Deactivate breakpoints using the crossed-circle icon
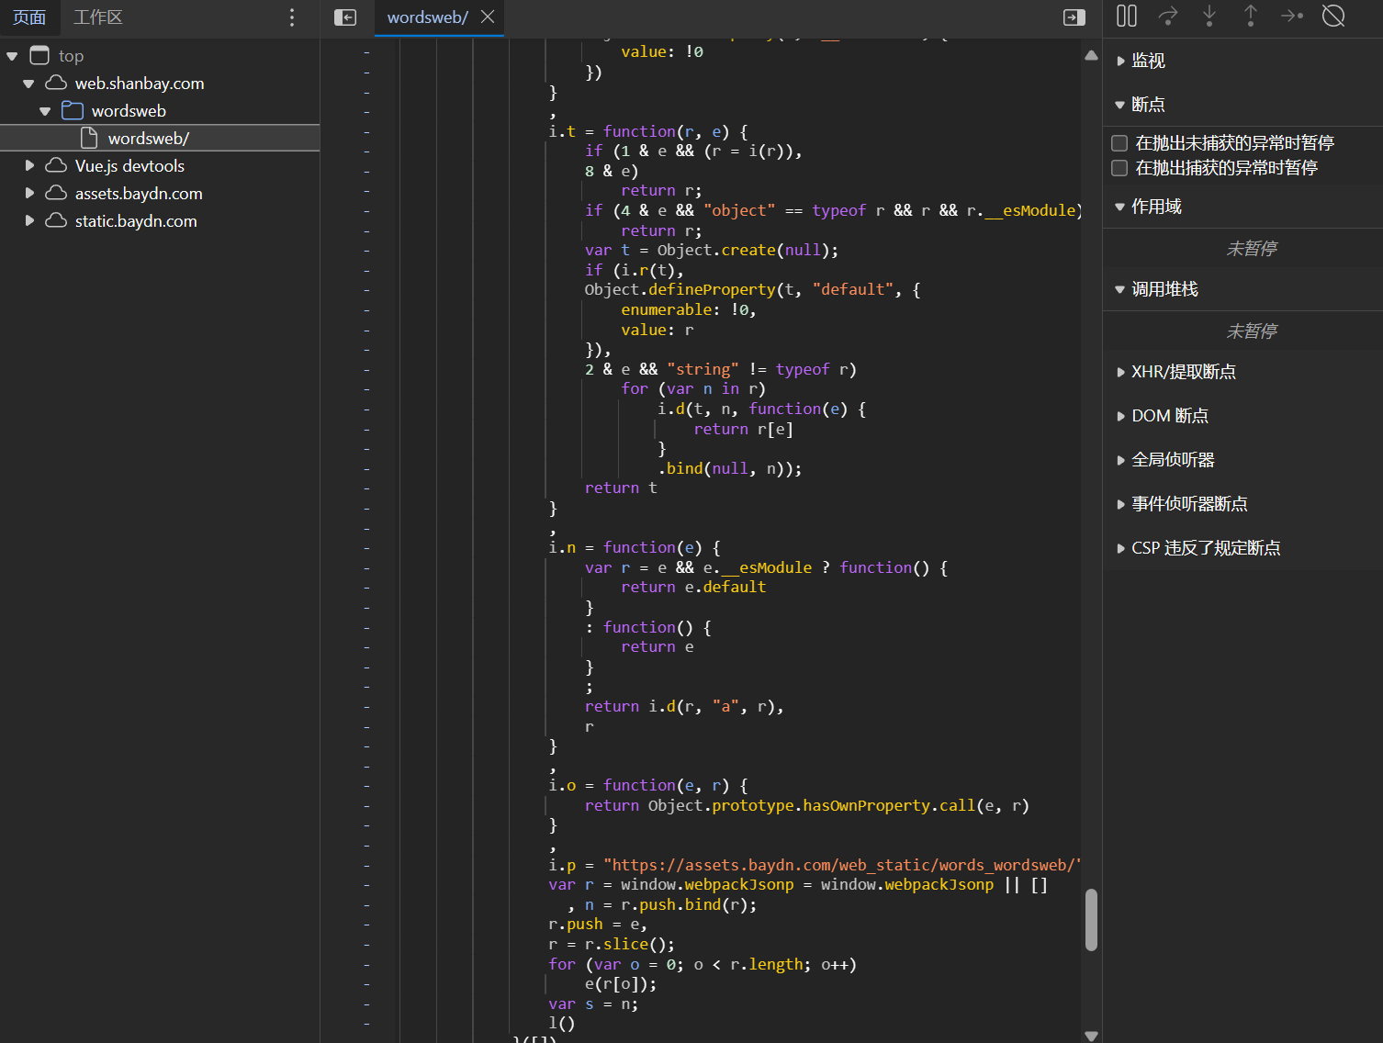 click(x=1333, y=17)
